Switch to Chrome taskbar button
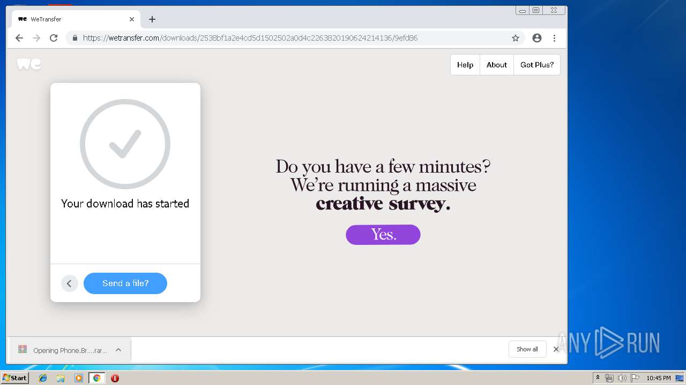Screen dimensions: 686x385 pos(96,378)
